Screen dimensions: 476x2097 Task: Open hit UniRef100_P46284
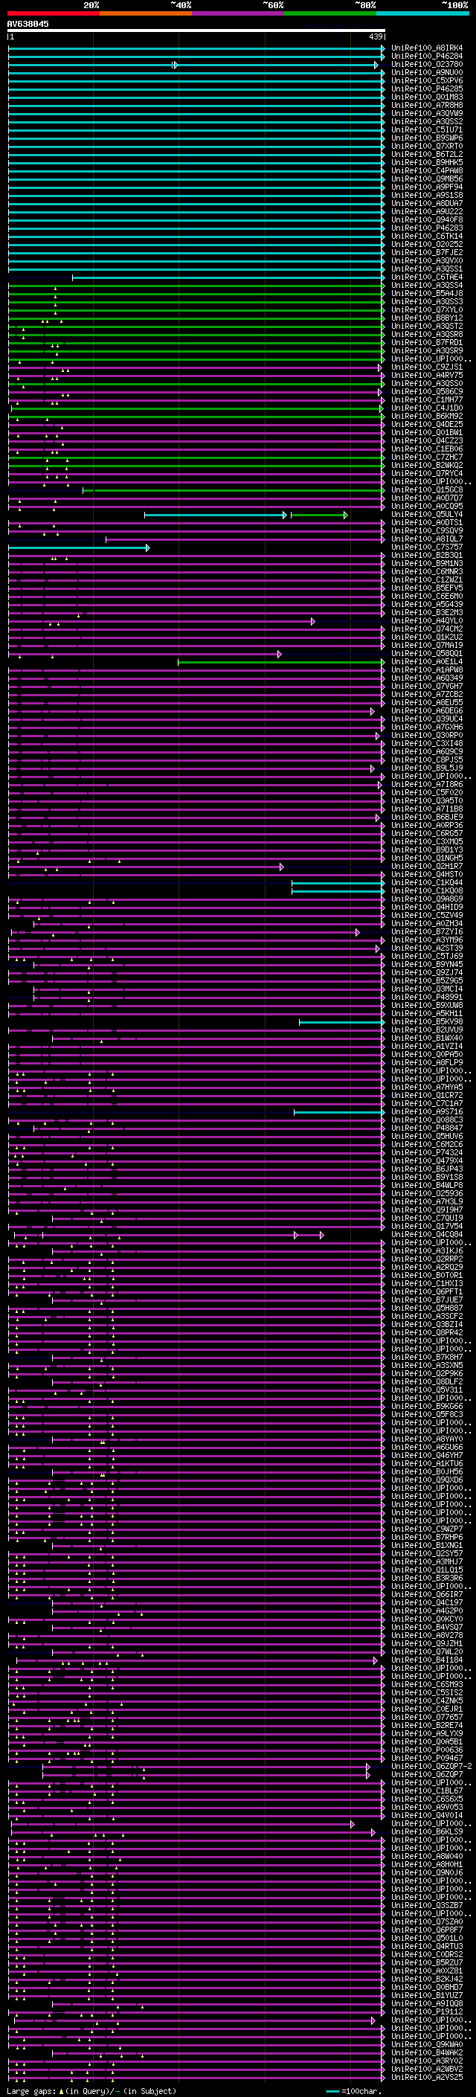[x=426, y=57]
